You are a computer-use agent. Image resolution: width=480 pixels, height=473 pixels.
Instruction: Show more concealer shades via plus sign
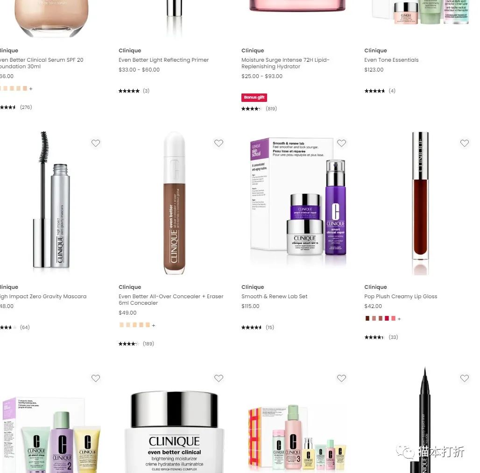click(154, 325)
